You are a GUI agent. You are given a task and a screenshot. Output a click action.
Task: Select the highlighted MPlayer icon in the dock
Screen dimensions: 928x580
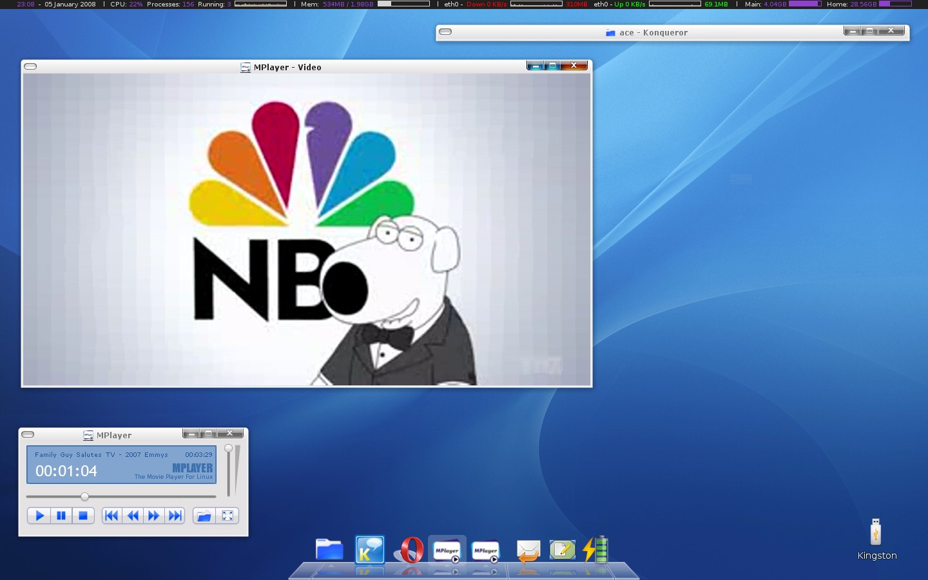pos(447,550)
